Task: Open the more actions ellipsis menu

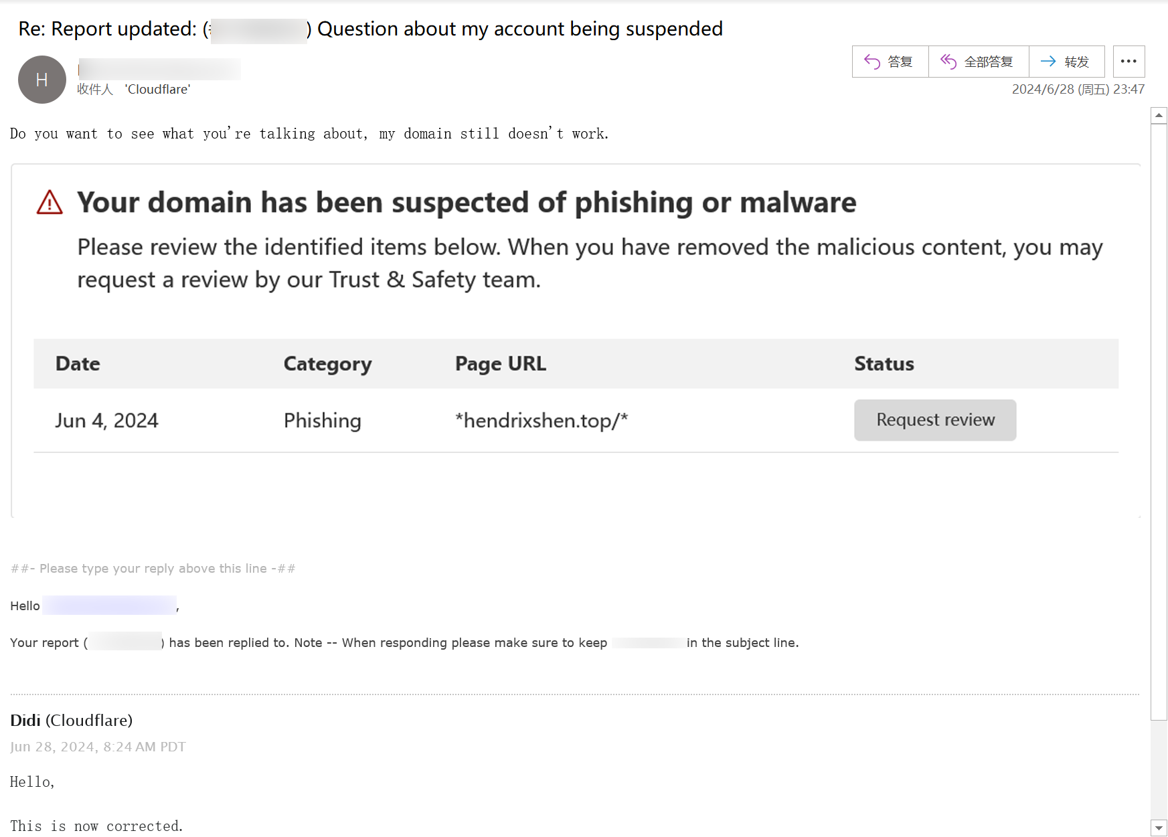Action: pos(1129,62)
